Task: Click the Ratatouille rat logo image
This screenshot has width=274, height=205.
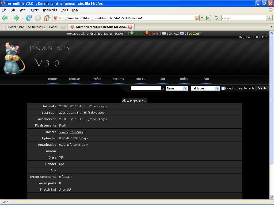Action: point(13,58)
